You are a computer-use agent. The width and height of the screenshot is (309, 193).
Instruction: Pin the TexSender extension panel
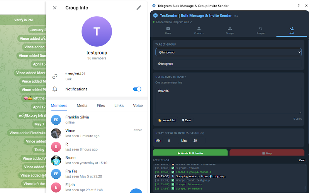pos(299,6)
